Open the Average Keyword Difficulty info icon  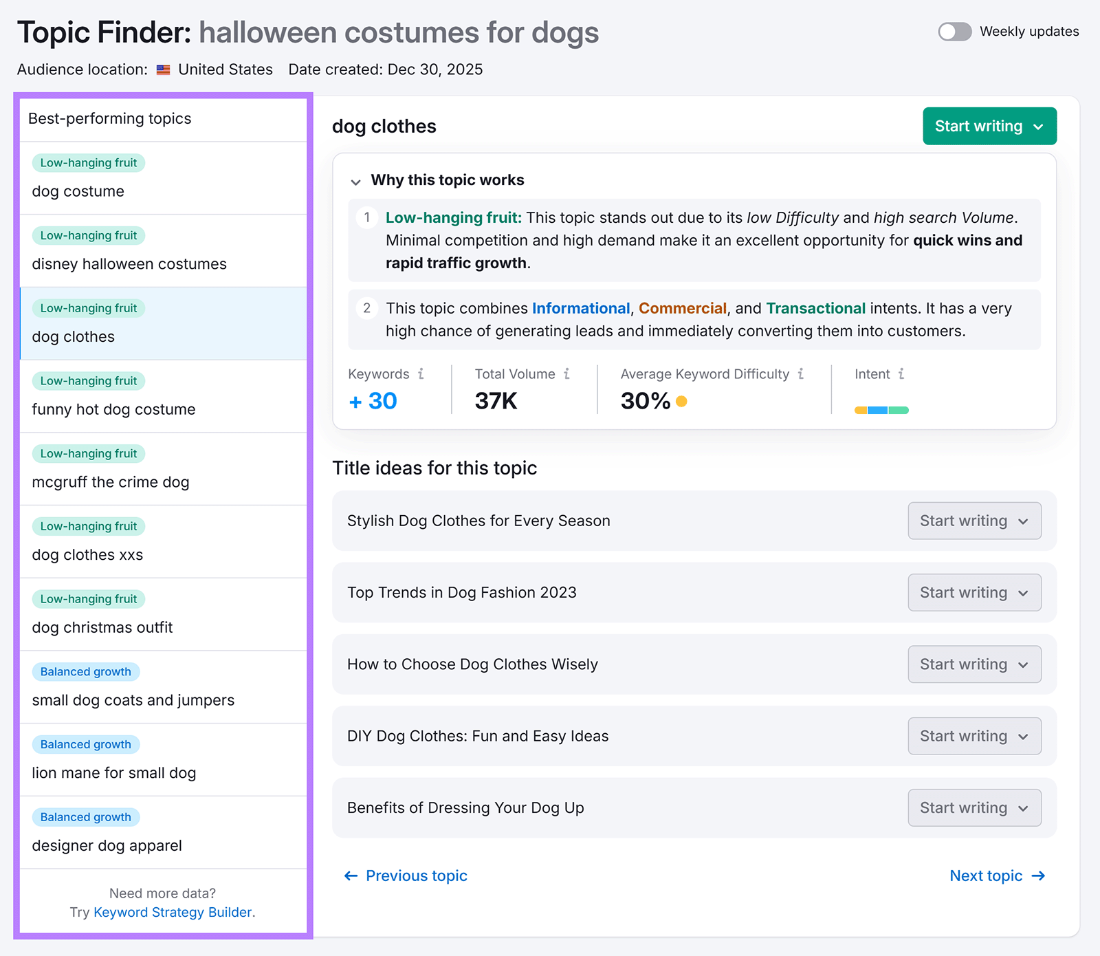pyautogui.click(x=802, y=374)
